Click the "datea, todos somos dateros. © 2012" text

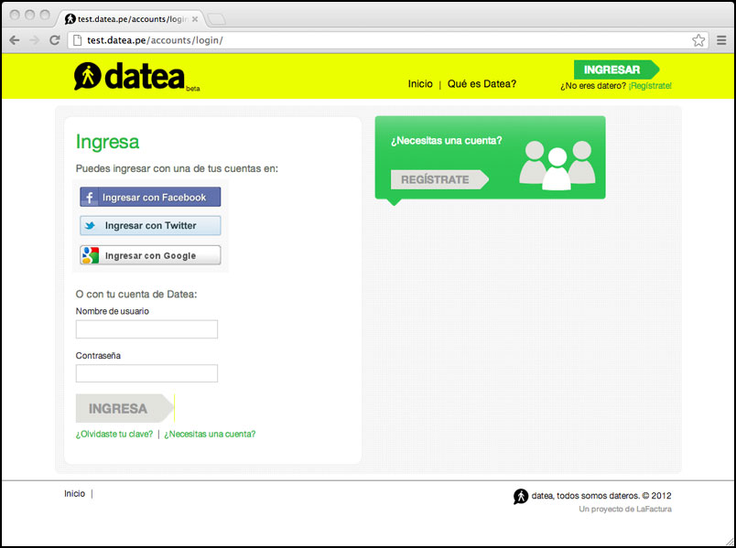[x=601, y=496]
